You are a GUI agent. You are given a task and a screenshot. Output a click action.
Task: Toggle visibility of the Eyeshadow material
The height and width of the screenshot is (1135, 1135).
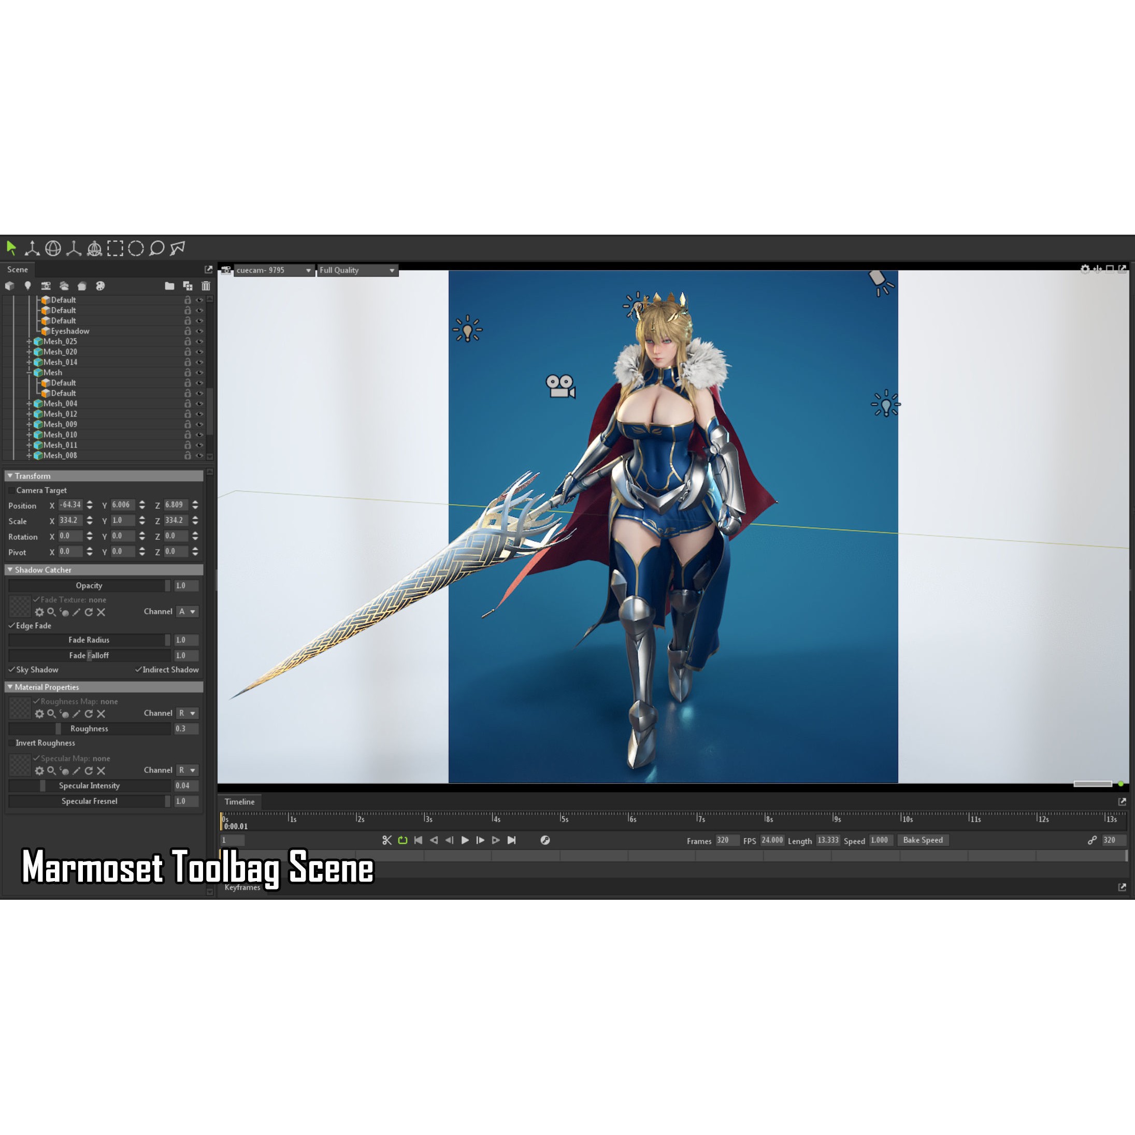click(x=200, y=332)
